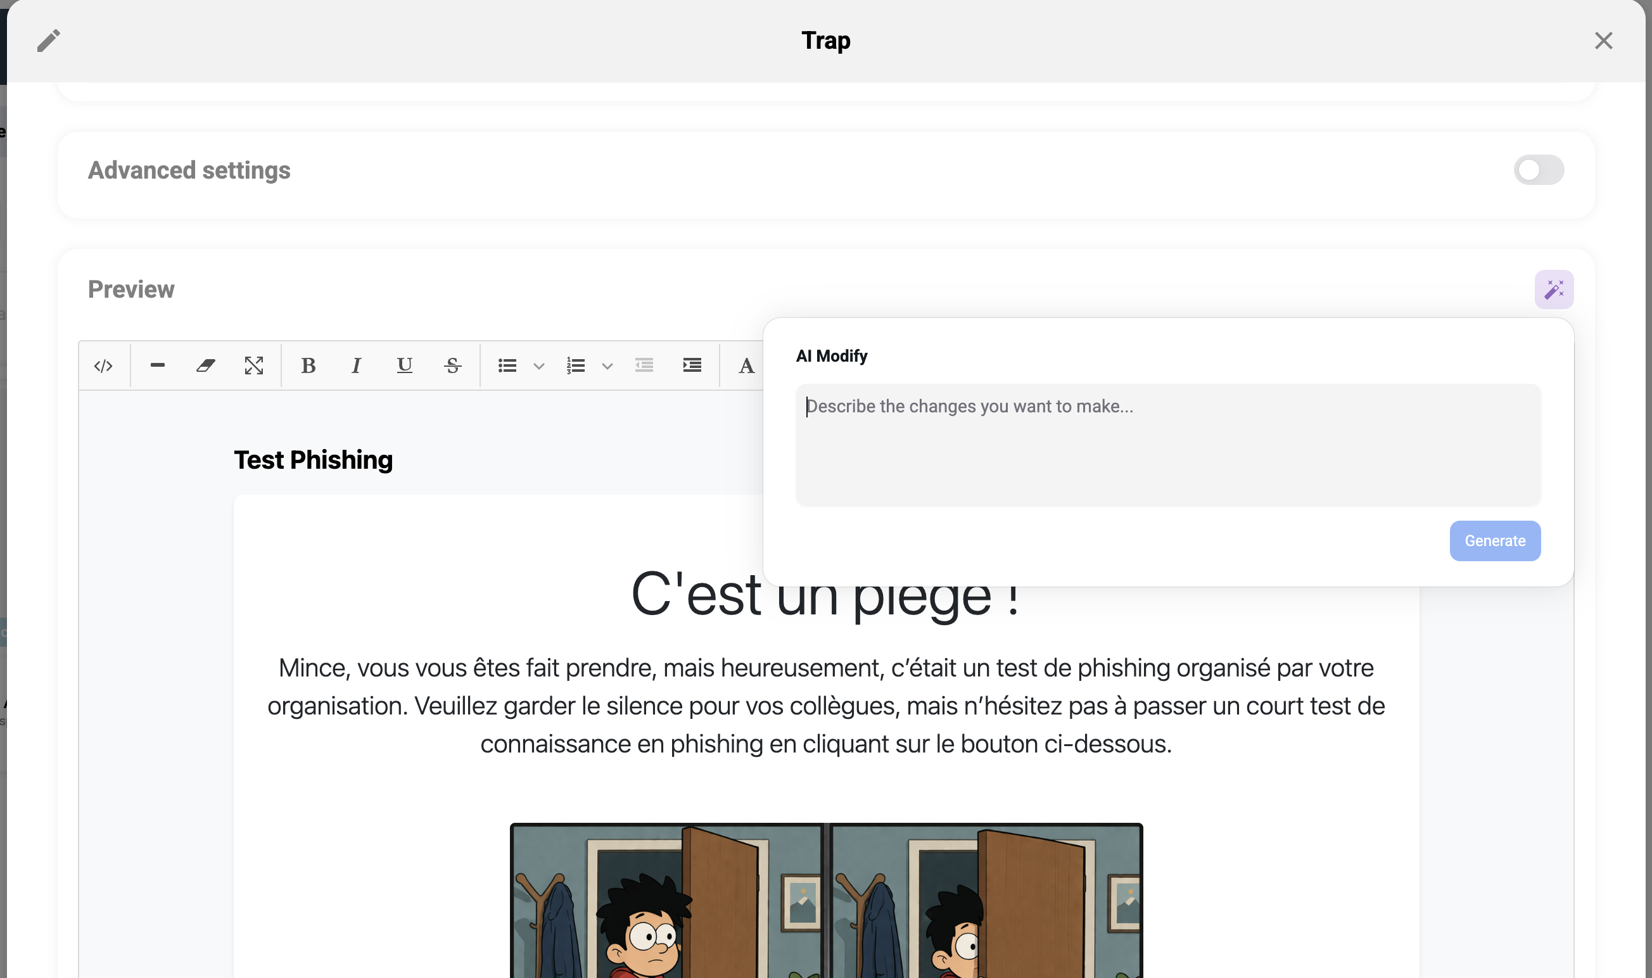This screenshot has height=978, width=1652.
Task: Click the AI Modify description text field
Action: click(x=1167, y=445)
